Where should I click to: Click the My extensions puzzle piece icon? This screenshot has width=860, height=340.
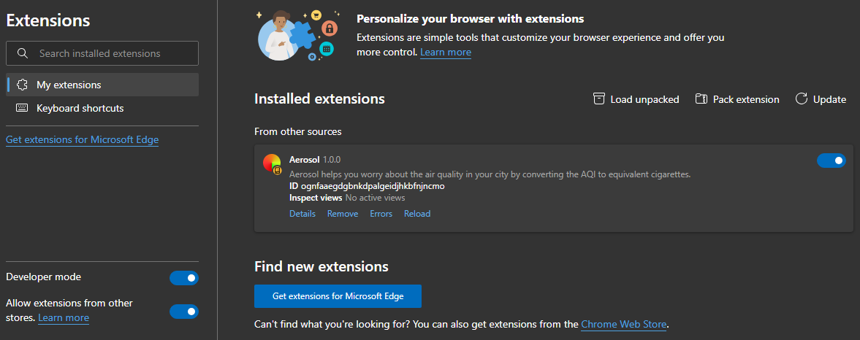click(x=22, y=85)
